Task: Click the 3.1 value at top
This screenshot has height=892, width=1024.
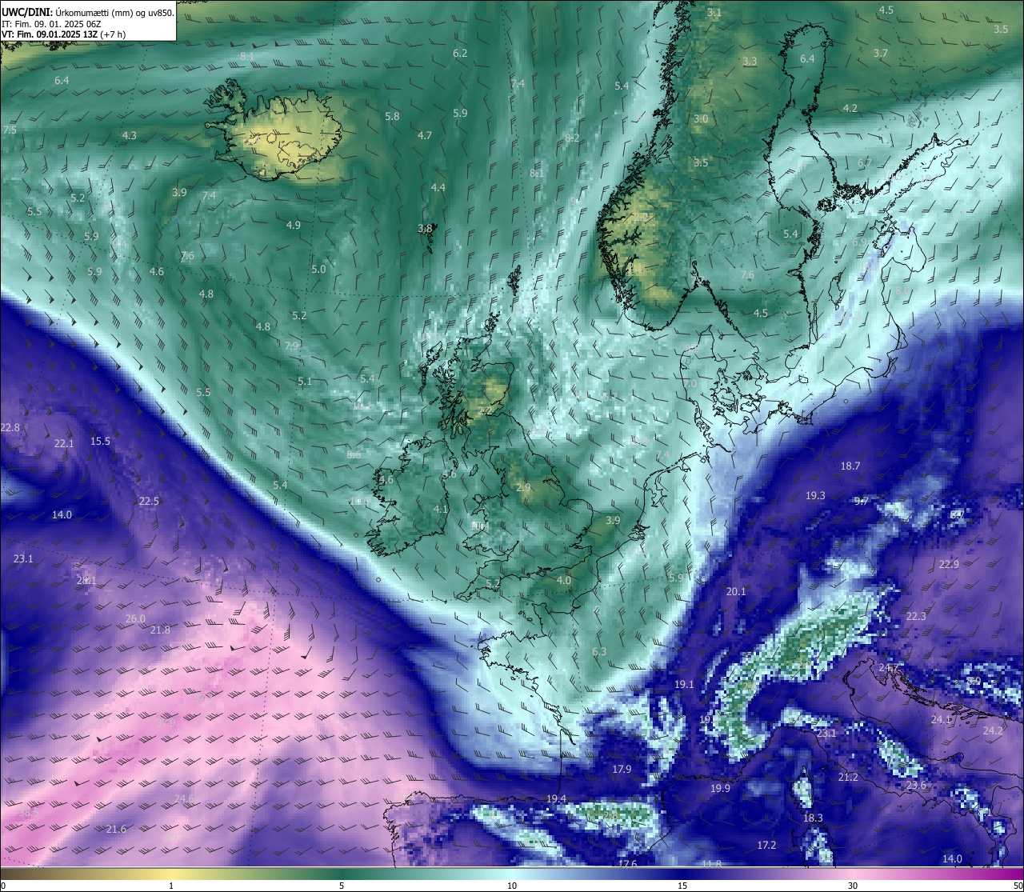Action: 714,13
